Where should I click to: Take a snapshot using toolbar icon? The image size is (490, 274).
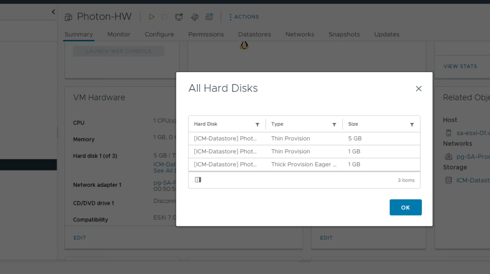click(x=210, y=17)
